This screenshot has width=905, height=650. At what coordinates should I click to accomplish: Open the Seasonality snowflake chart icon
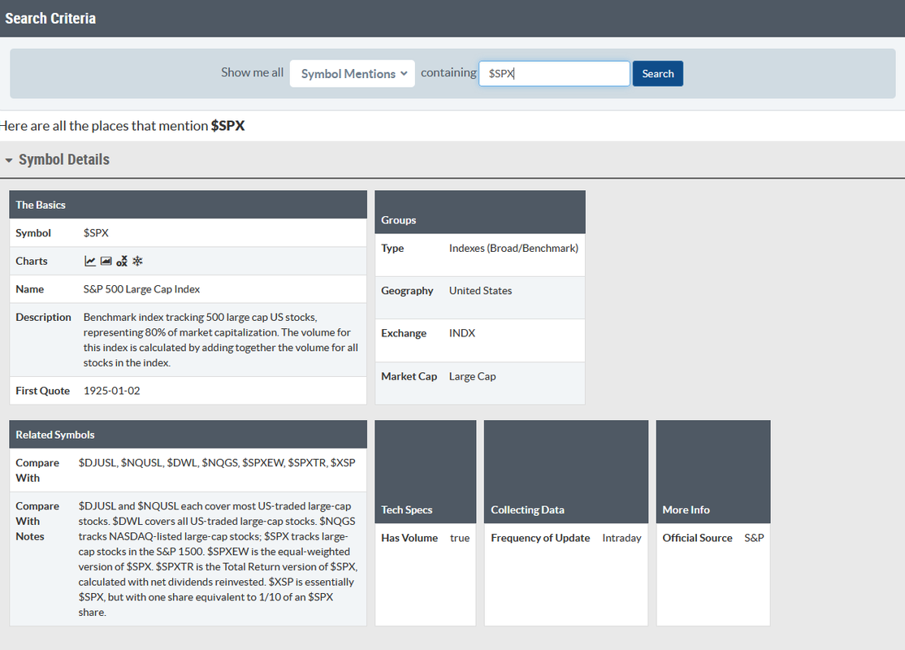[x=137, y=261]
